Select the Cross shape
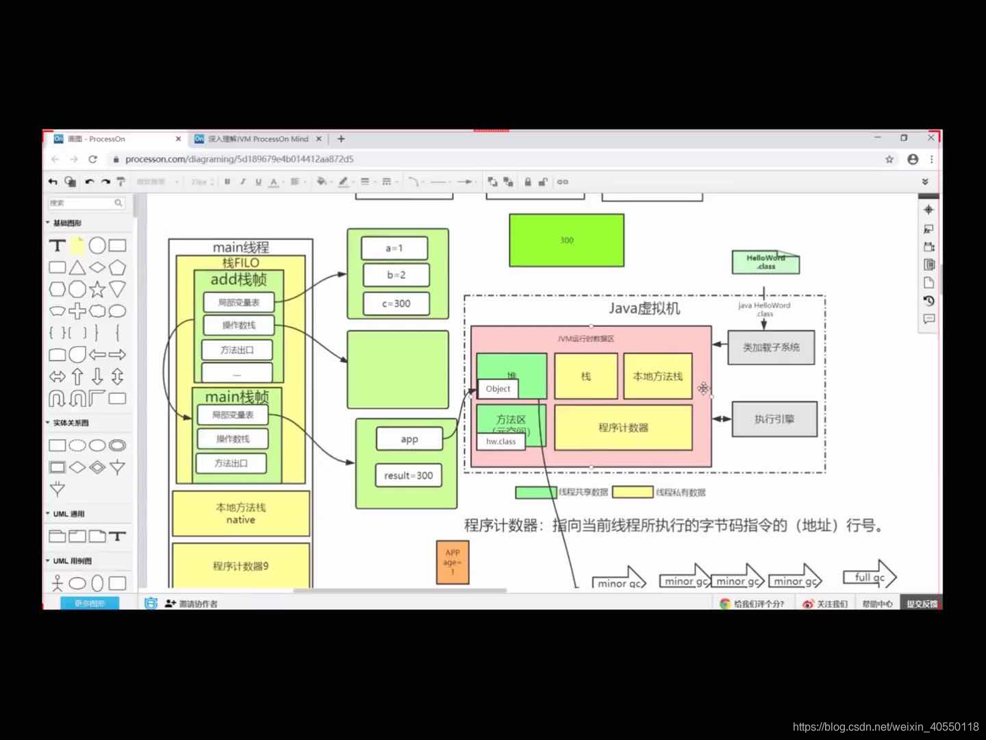This screenshot has height=740, width=986. pyautogui.click(x=77, y=310)
